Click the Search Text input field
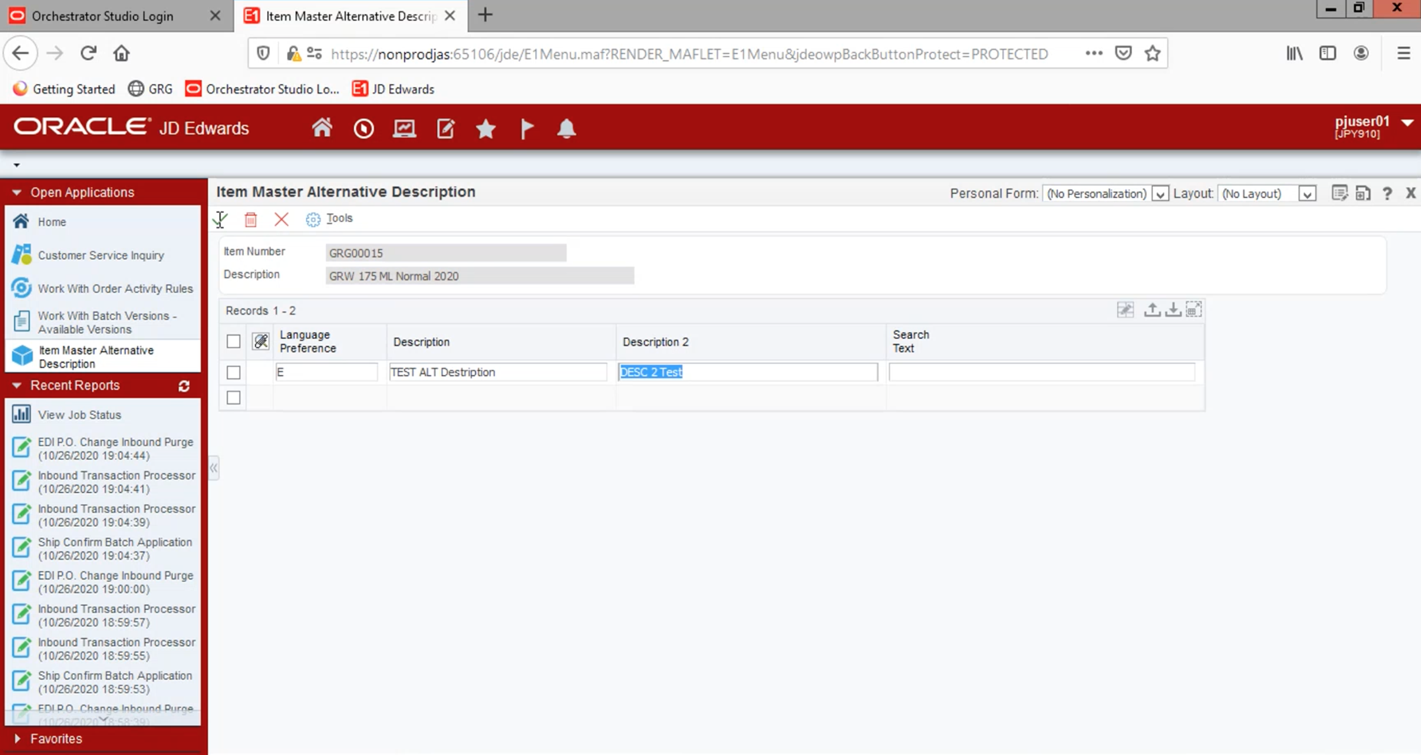1421x755 pixels. coord(1041,372)
